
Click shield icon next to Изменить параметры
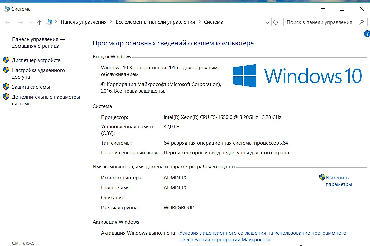[x=322, y=177]
